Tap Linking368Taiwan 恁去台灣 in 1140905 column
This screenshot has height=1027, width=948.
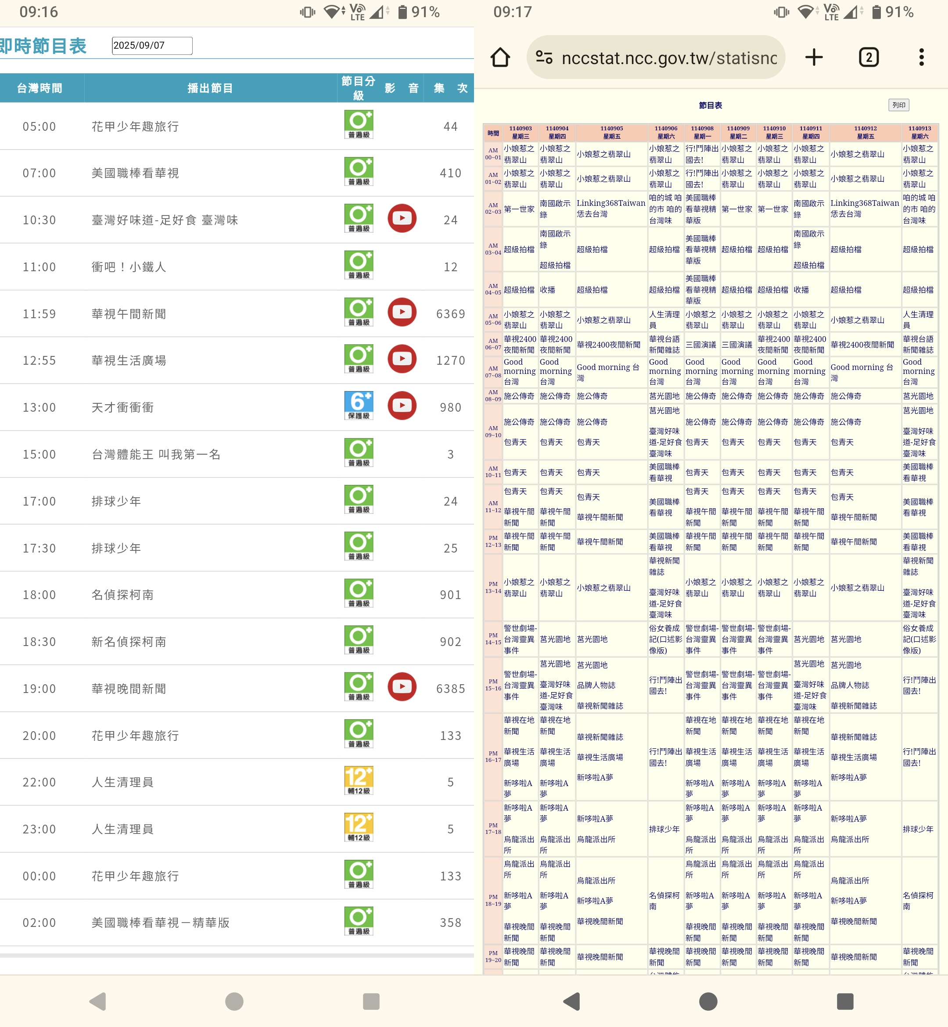611,208
